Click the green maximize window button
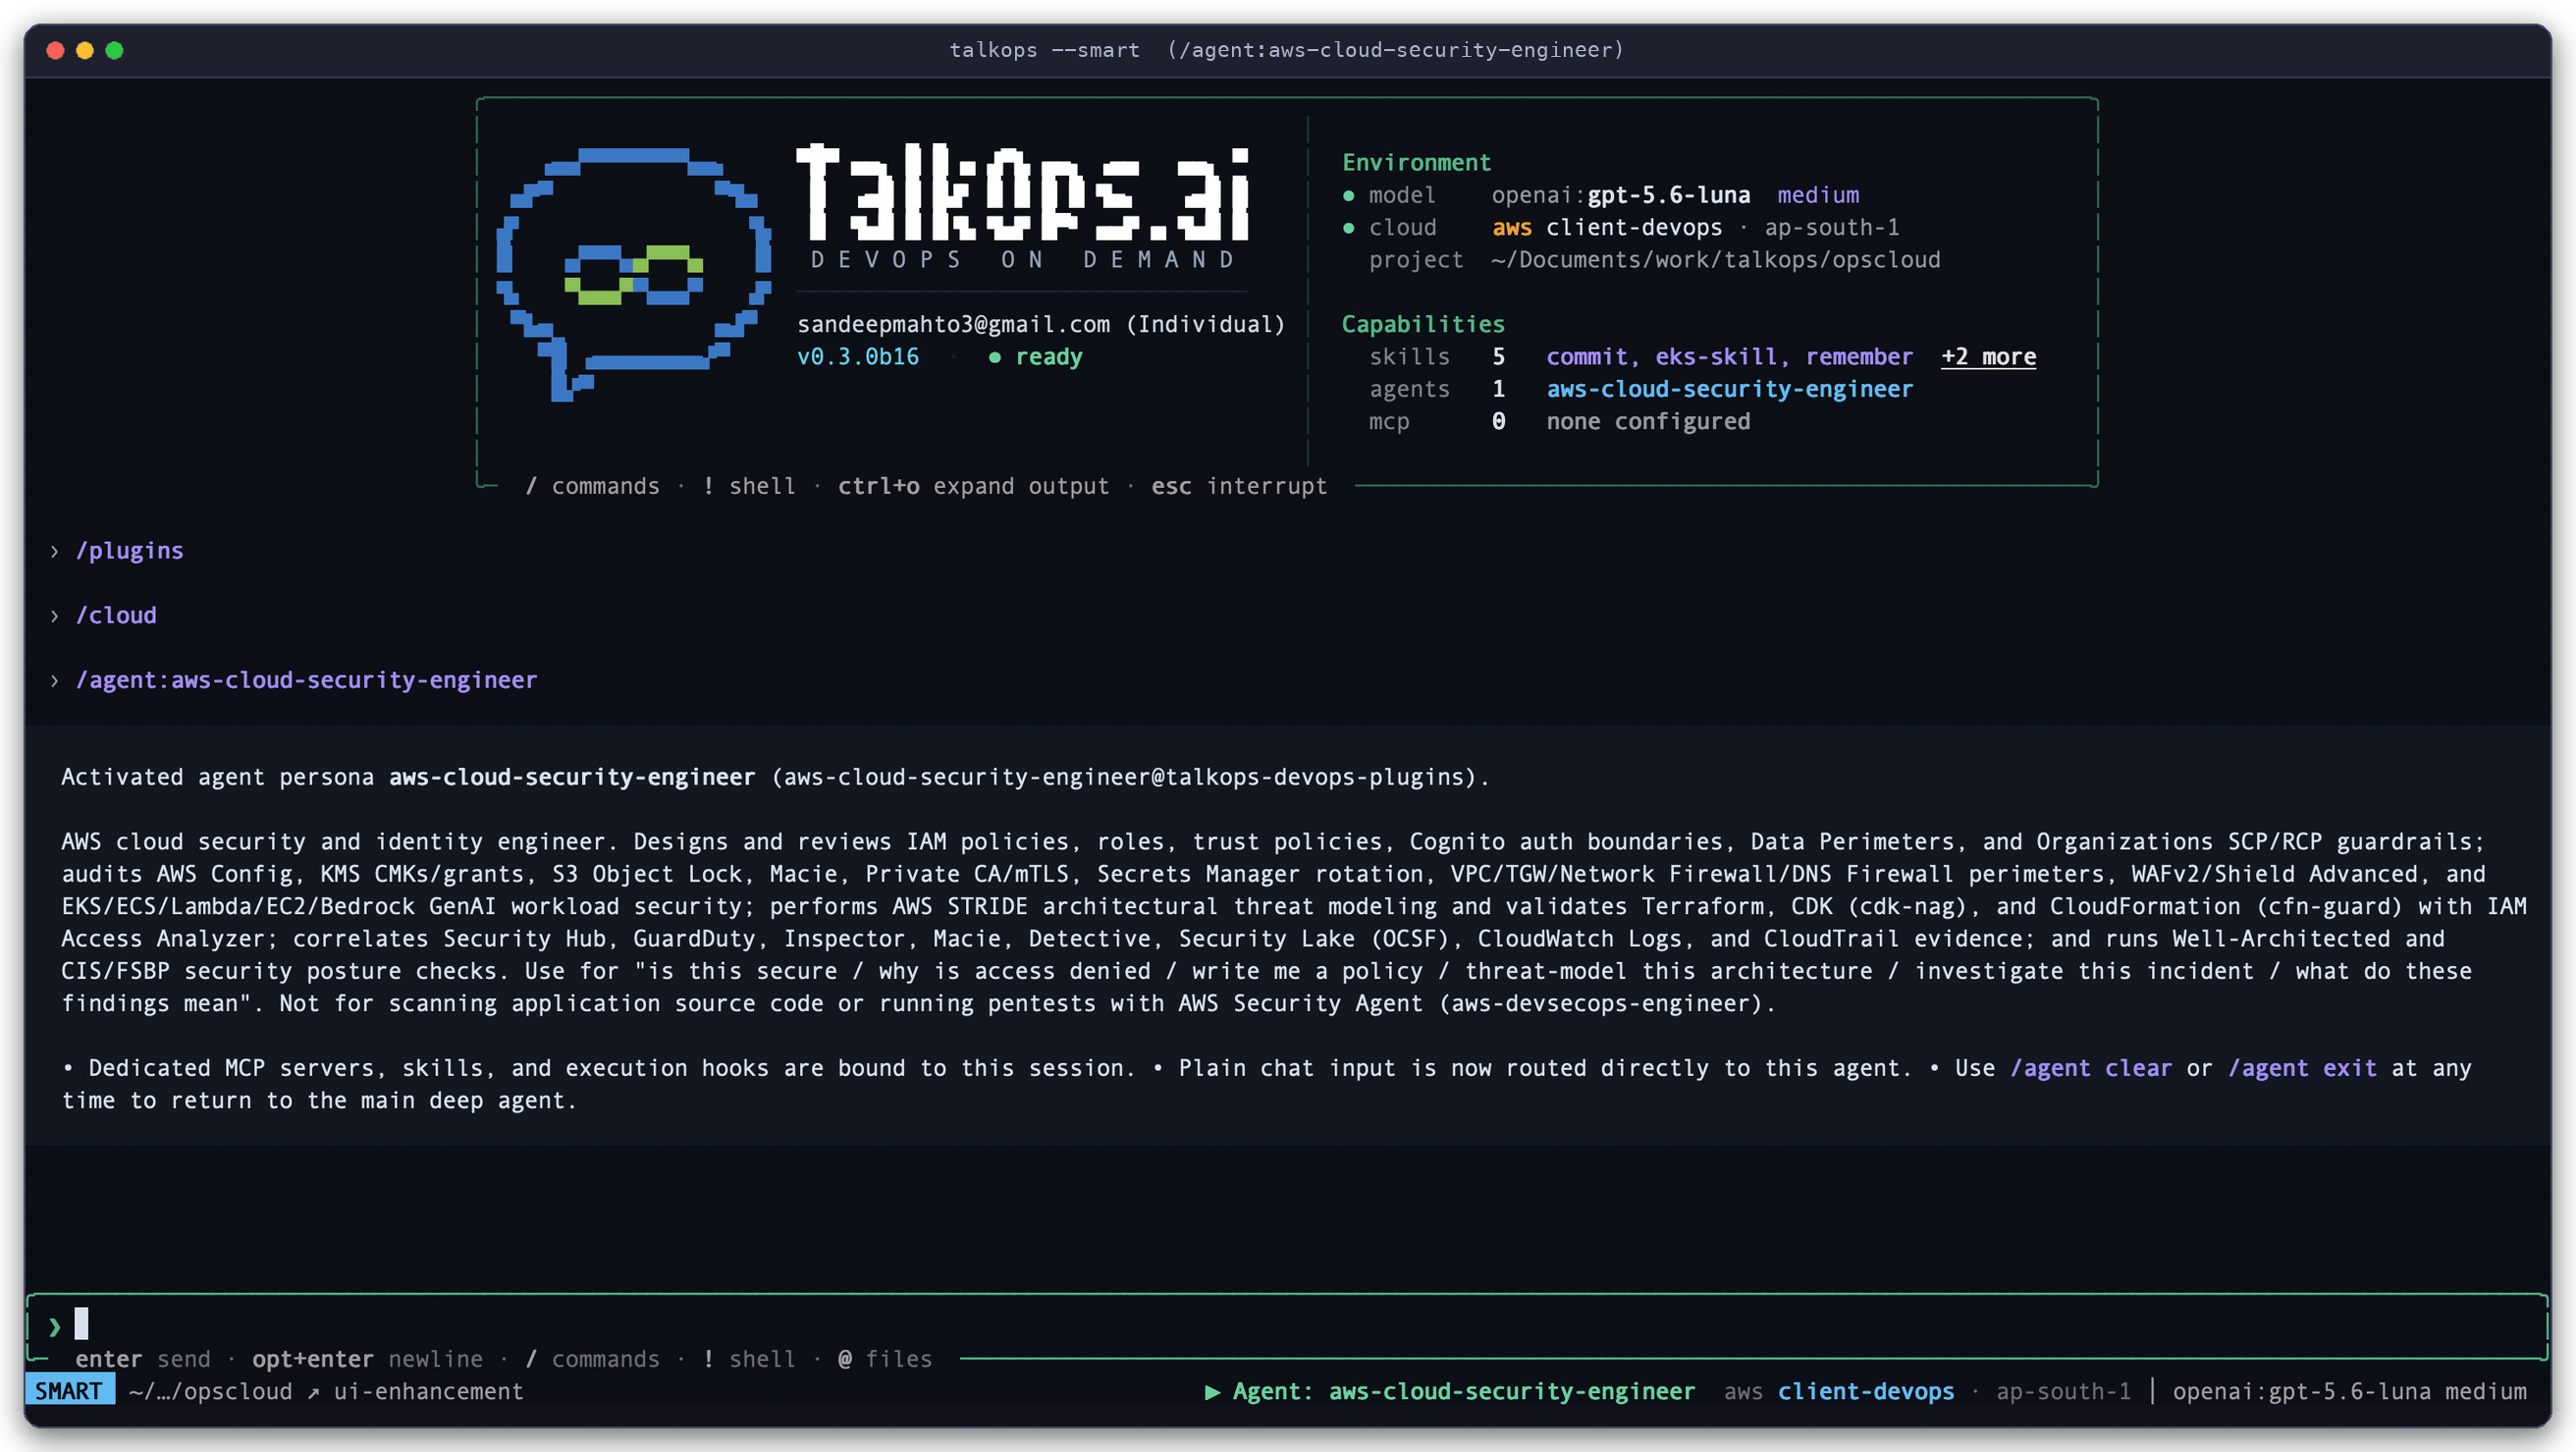The width and height of the screenshot is (2576, 1452). [115, 50]
